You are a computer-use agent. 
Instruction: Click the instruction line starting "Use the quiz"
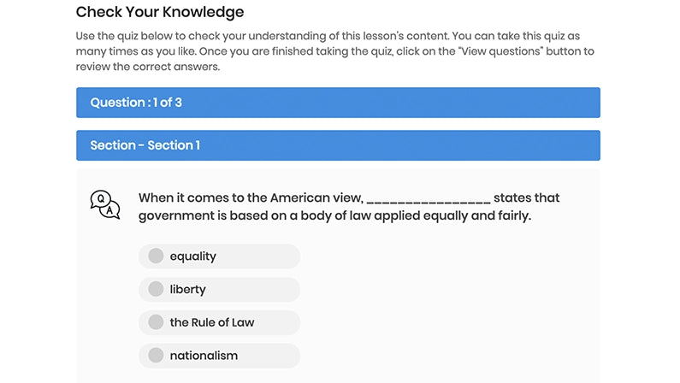334,36
